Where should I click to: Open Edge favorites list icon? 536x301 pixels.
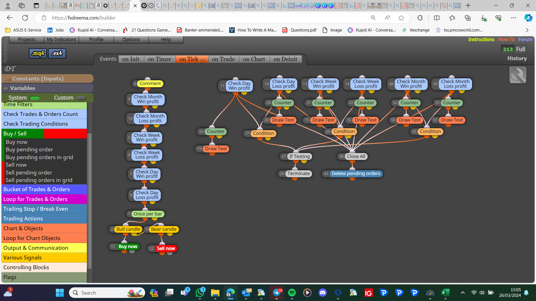point(452,18)
